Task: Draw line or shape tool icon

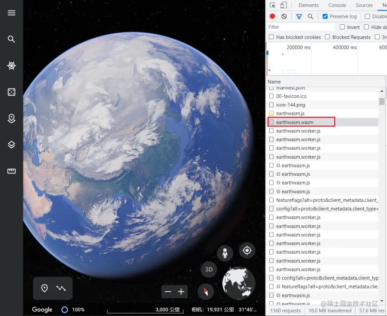Action: tap(61, 288)
